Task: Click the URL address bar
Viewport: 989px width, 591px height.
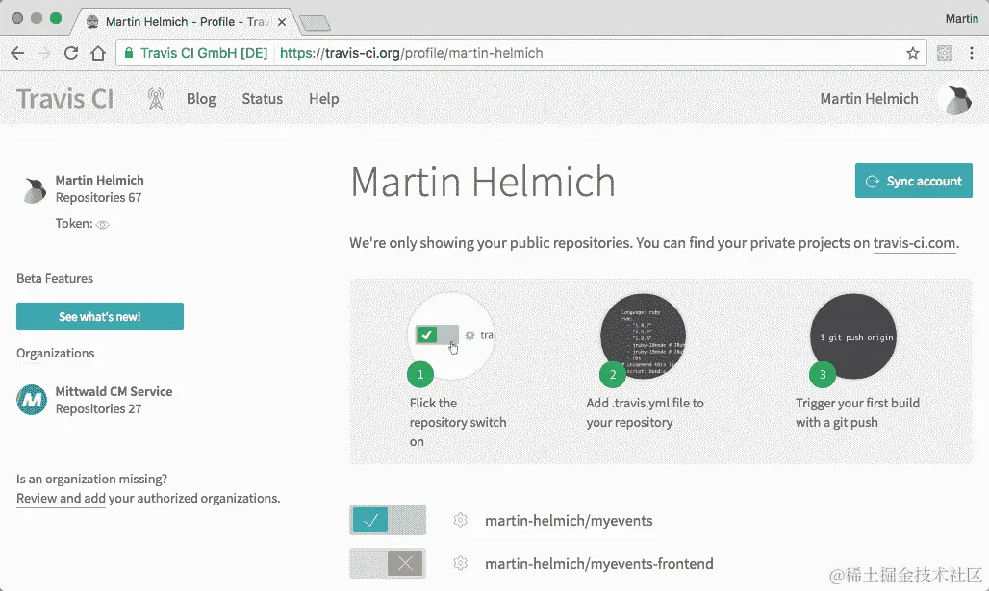Action: [521, 53]
